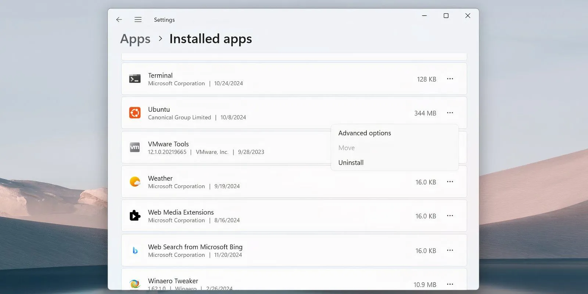Viewport: 588px width, 294px height.
Task: Select the Weather app name
Action: click(x=160, y=178)
